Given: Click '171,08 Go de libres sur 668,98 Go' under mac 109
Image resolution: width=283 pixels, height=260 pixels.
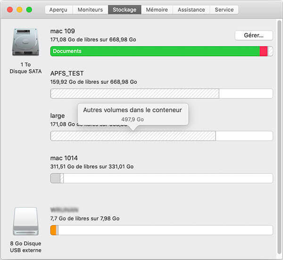Looking at the screenshot, I should [x=93, y=40].
